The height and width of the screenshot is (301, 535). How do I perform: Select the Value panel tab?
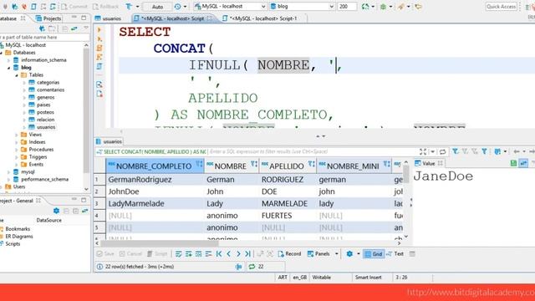coord(429,164)
